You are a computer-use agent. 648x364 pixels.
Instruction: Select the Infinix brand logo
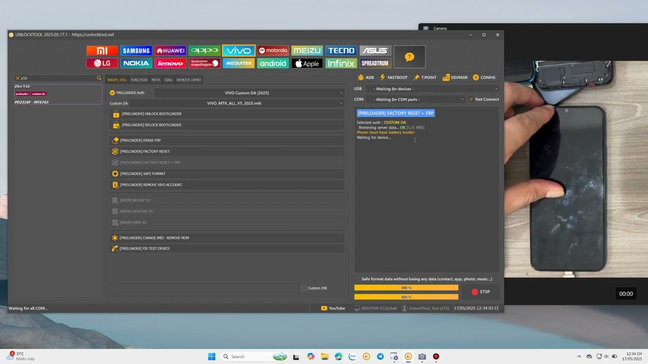[x=341, y=63]
